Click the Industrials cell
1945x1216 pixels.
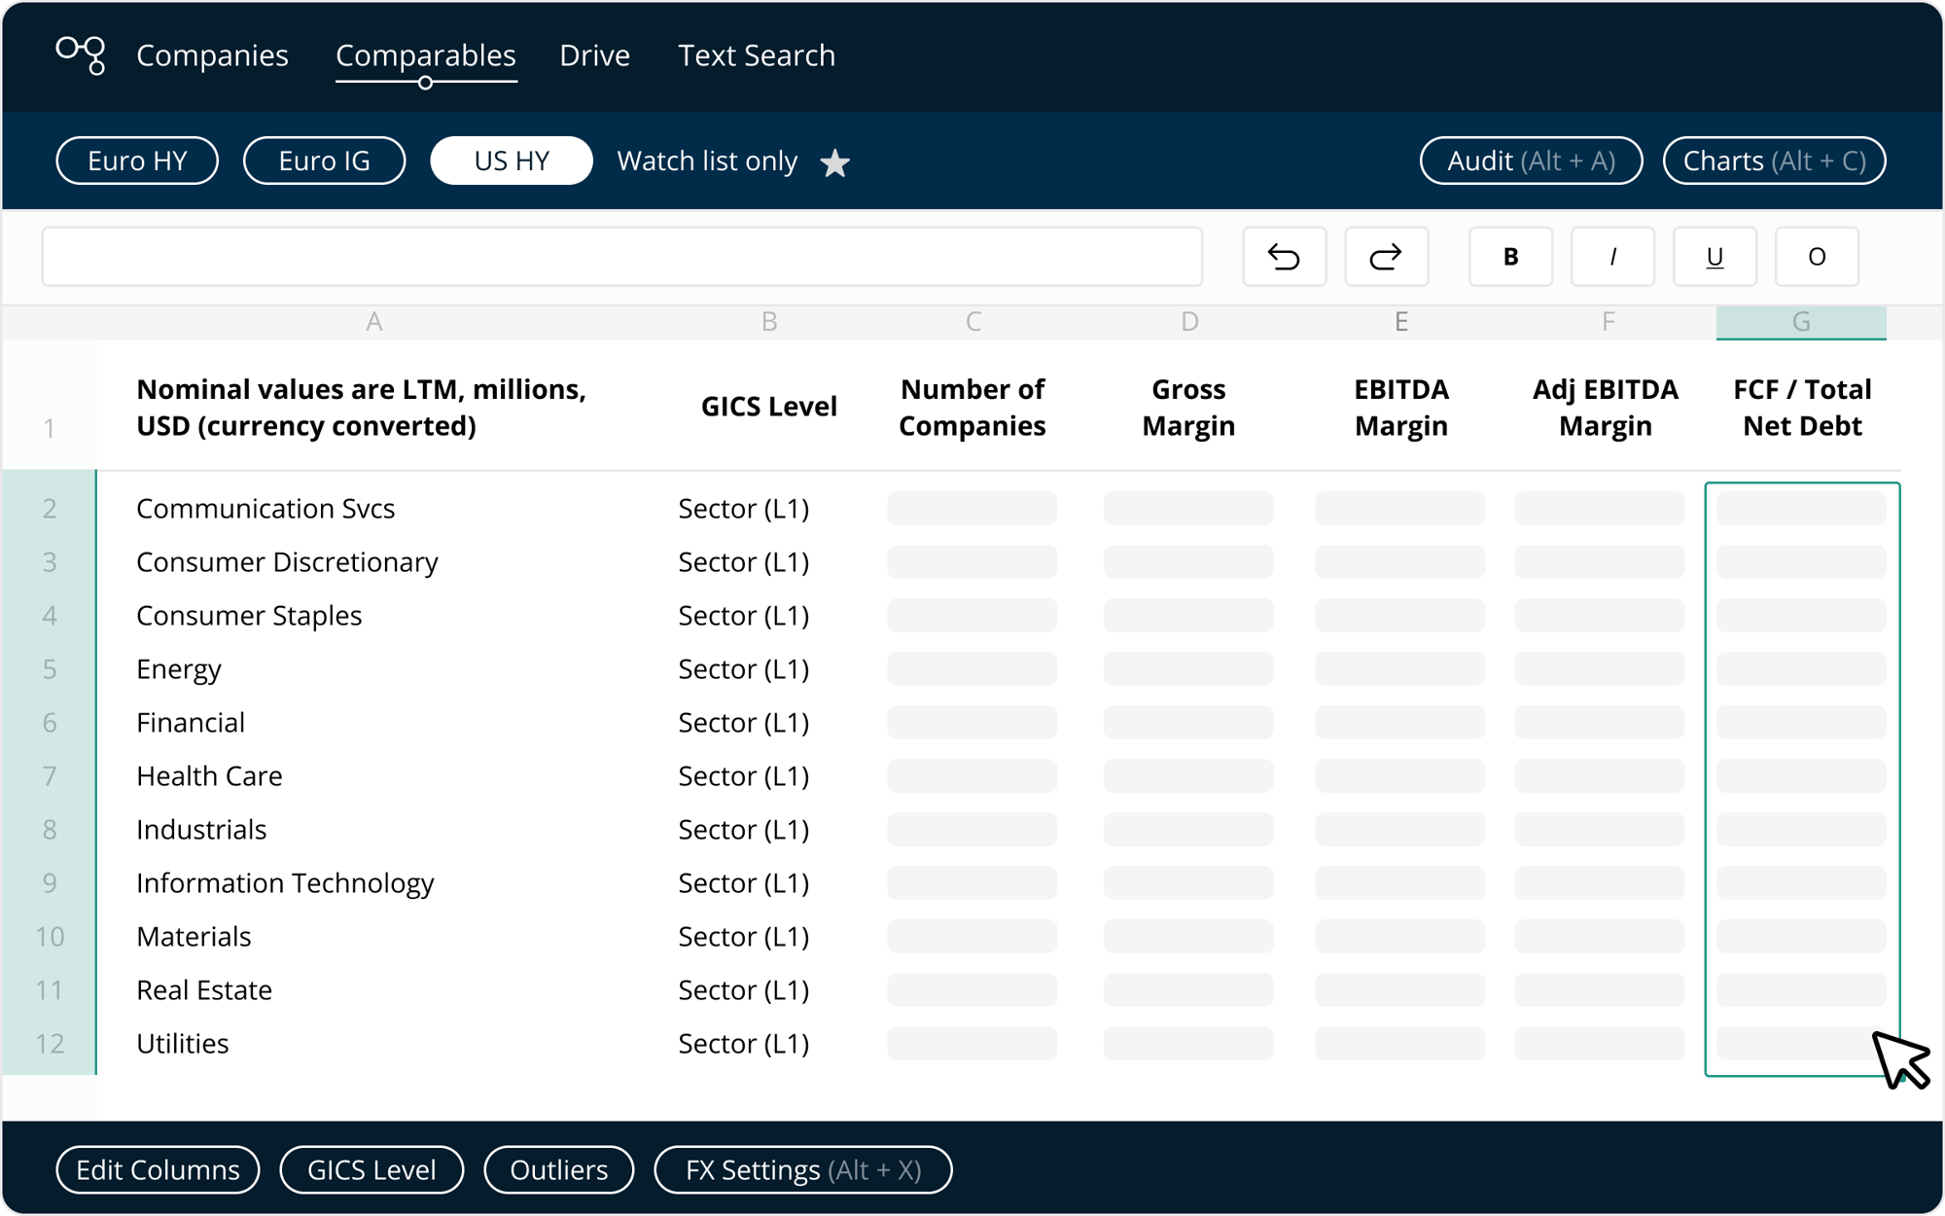[x=201, y=829]
